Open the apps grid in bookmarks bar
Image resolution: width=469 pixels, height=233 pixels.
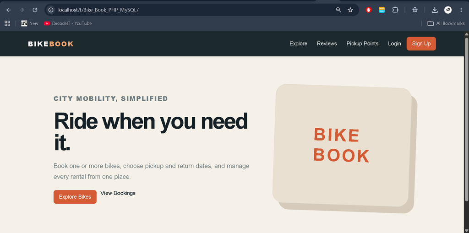click(7, 23)
